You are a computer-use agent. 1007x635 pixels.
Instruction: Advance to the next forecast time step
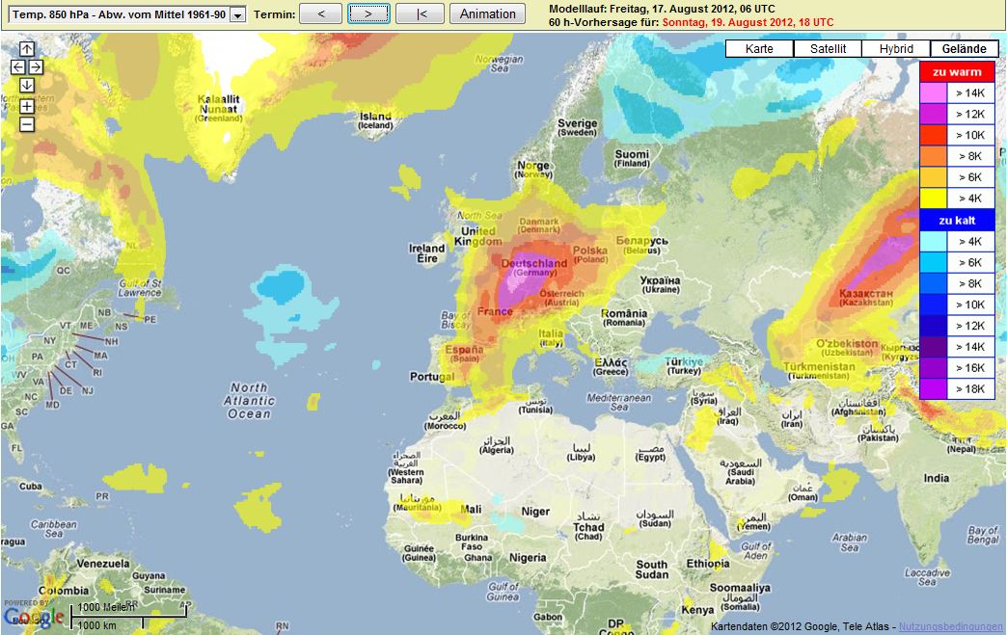pos(368,13)
